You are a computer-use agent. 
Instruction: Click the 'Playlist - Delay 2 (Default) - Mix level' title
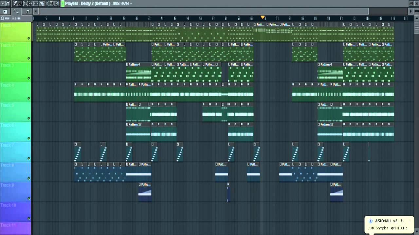click(97, 4)
